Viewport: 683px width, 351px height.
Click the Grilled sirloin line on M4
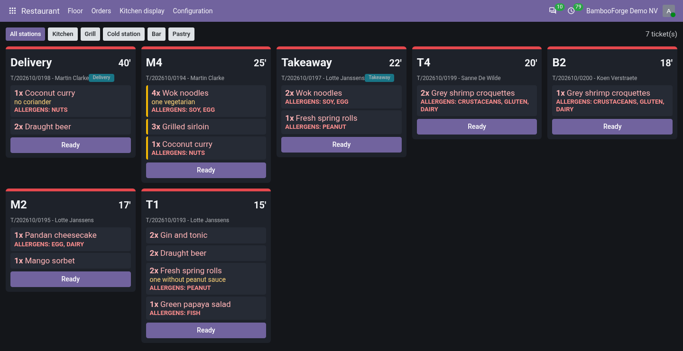coord(206,126)
